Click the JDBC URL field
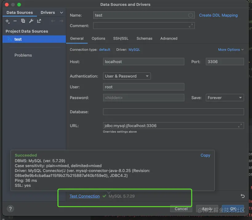Screen dimensions: 252x220 click(174, 126)
